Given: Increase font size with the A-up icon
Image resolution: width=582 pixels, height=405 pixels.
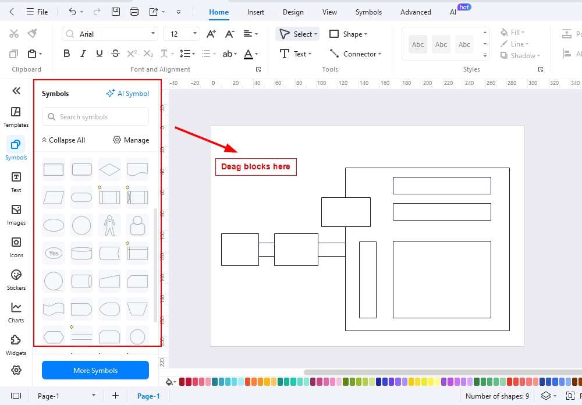Looking at the screenshot, I should click(x=211, y=34).
